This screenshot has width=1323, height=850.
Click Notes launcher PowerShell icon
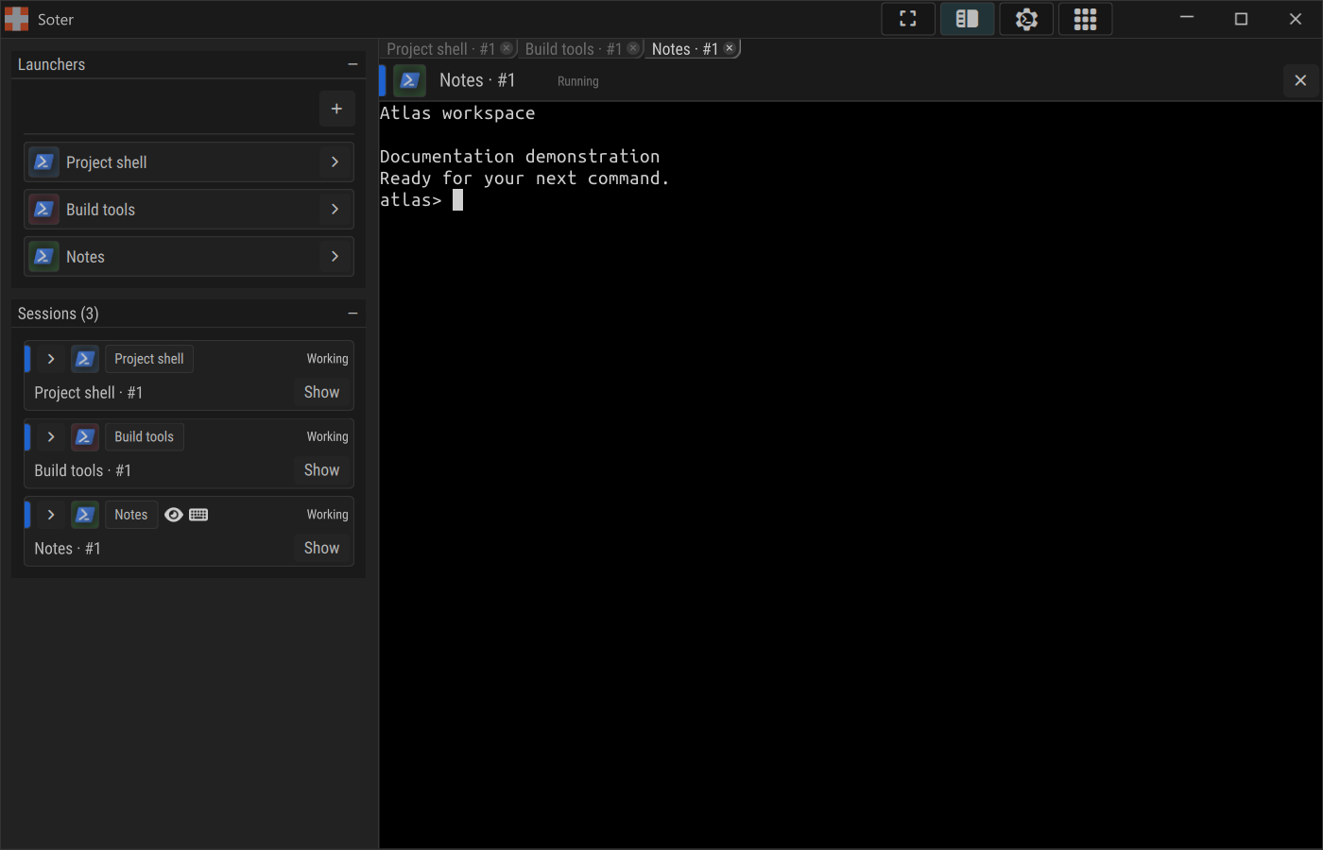[43, 257]
